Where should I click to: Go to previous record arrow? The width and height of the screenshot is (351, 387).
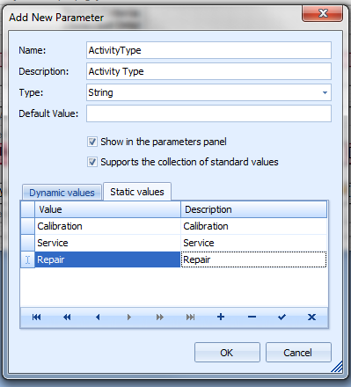coord(98,317)
